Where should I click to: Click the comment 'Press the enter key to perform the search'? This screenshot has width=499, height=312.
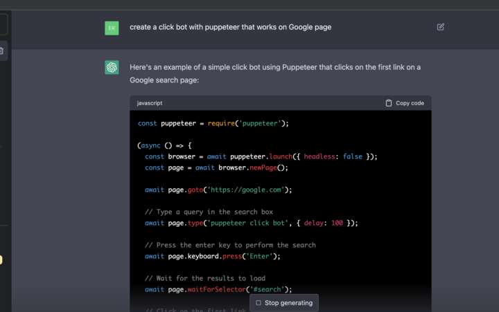(230, 245)
